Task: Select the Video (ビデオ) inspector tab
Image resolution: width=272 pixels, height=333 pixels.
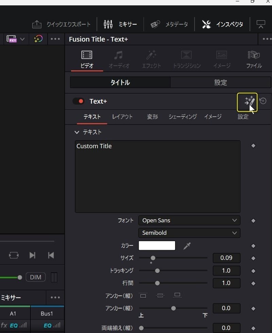Action: point(87,60)
